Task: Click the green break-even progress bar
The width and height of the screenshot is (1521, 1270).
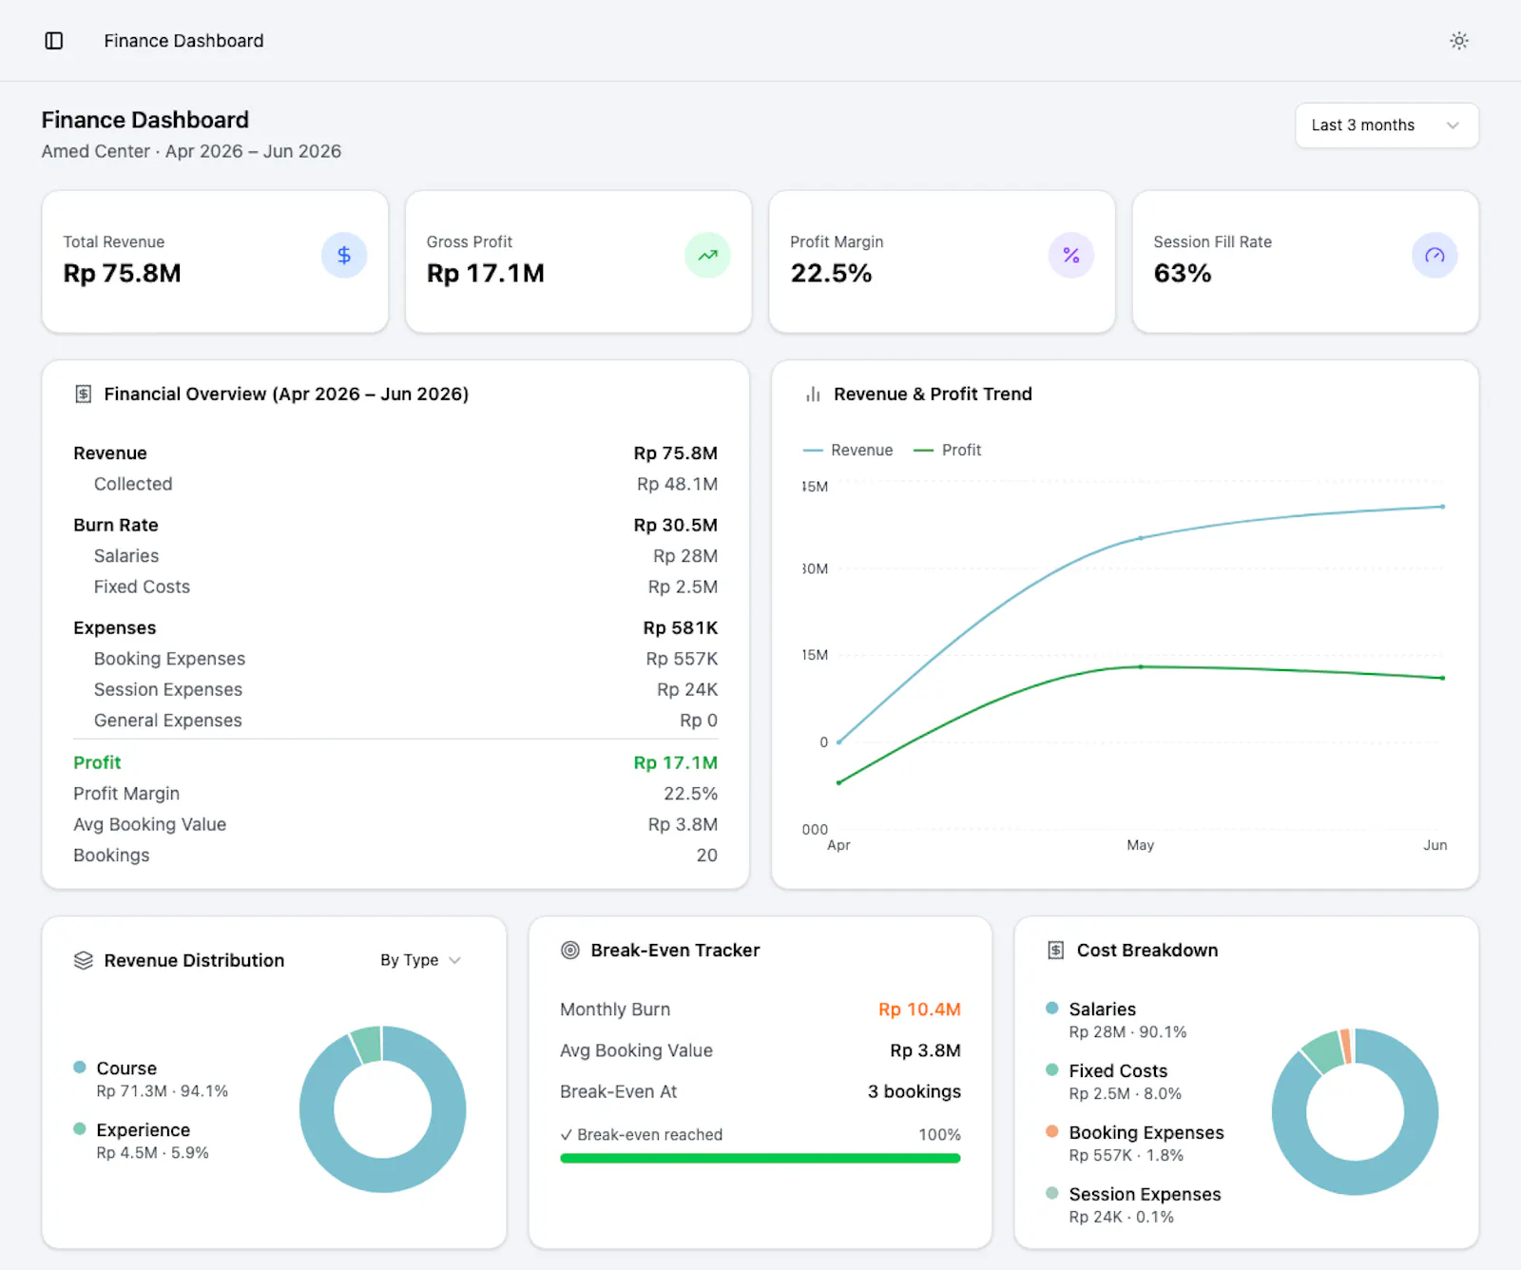Action: click(x=760, y=1158)
